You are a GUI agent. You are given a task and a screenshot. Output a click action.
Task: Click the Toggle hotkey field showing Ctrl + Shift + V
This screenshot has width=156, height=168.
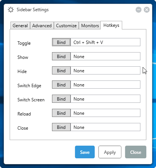point(105,42)
